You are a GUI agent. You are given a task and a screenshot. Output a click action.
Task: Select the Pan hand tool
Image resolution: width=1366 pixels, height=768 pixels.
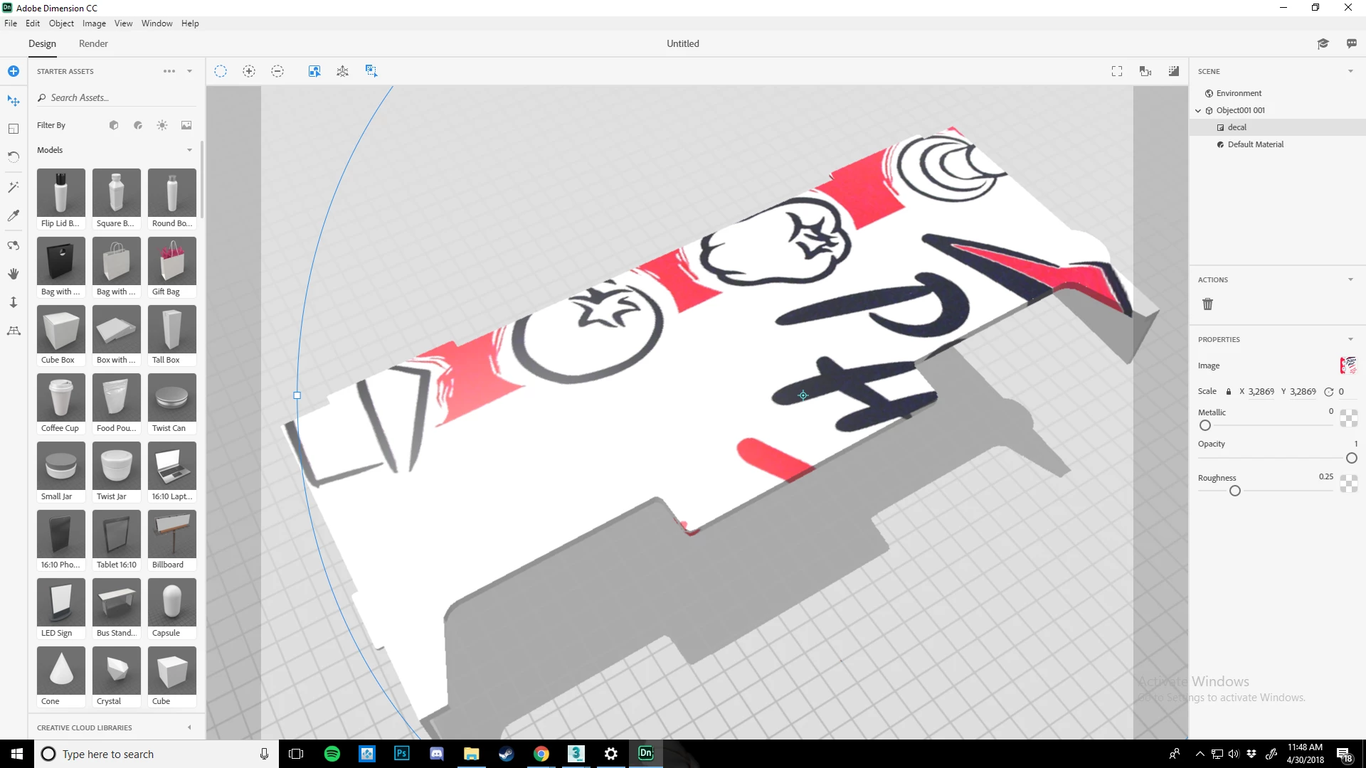(x=14, y=274)
